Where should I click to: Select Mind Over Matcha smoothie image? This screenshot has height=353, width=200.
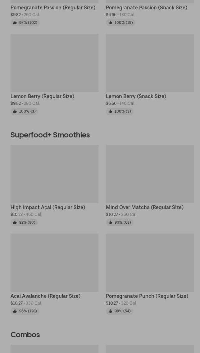[150, 174]
